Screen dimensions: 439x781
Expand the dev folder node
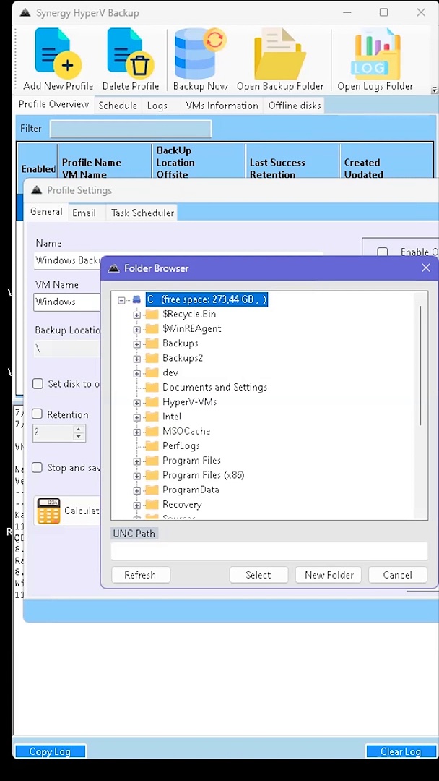[x=137, y=373]
